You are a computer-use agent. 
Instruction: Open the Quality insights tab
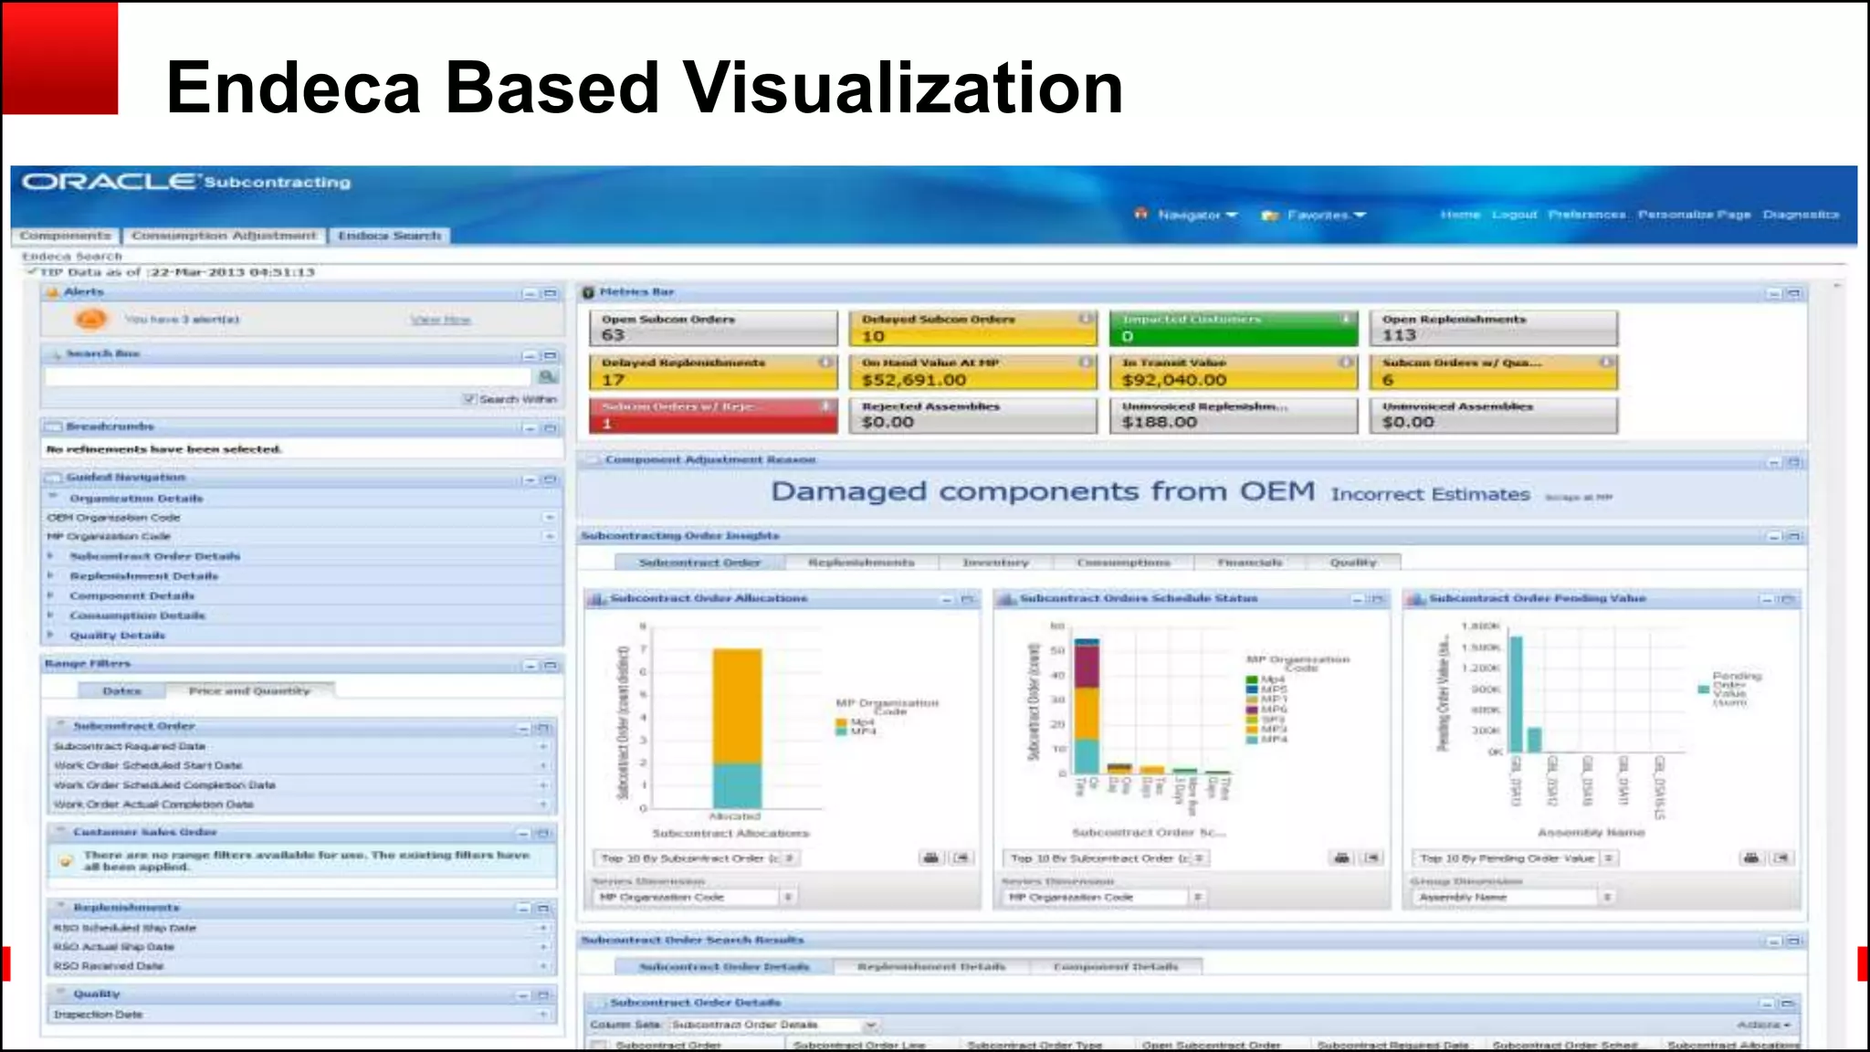[x=1352, y=563]
